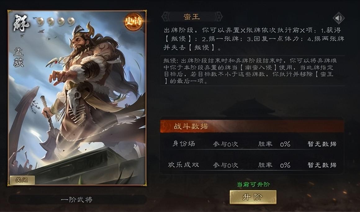Open the 蛮王 skill title tab
Viewport: 360px width, 212px height.
192,16
